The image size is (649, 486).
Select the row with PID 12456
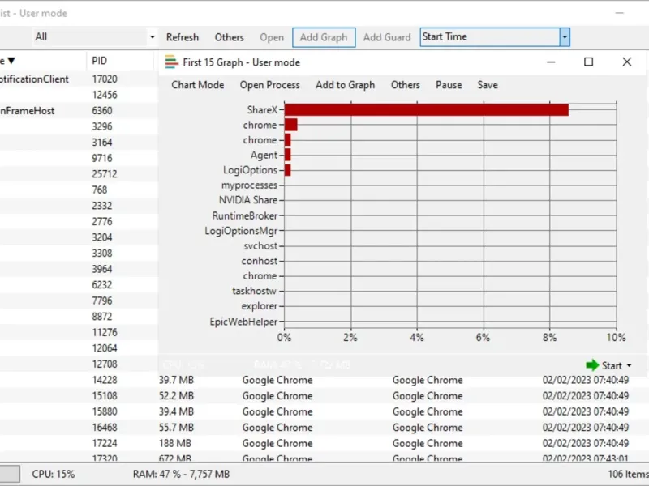point(79,95)
